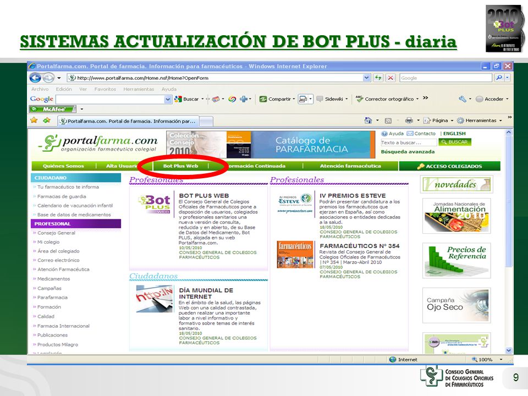Open the Favoritos menu

pos(105,89)
